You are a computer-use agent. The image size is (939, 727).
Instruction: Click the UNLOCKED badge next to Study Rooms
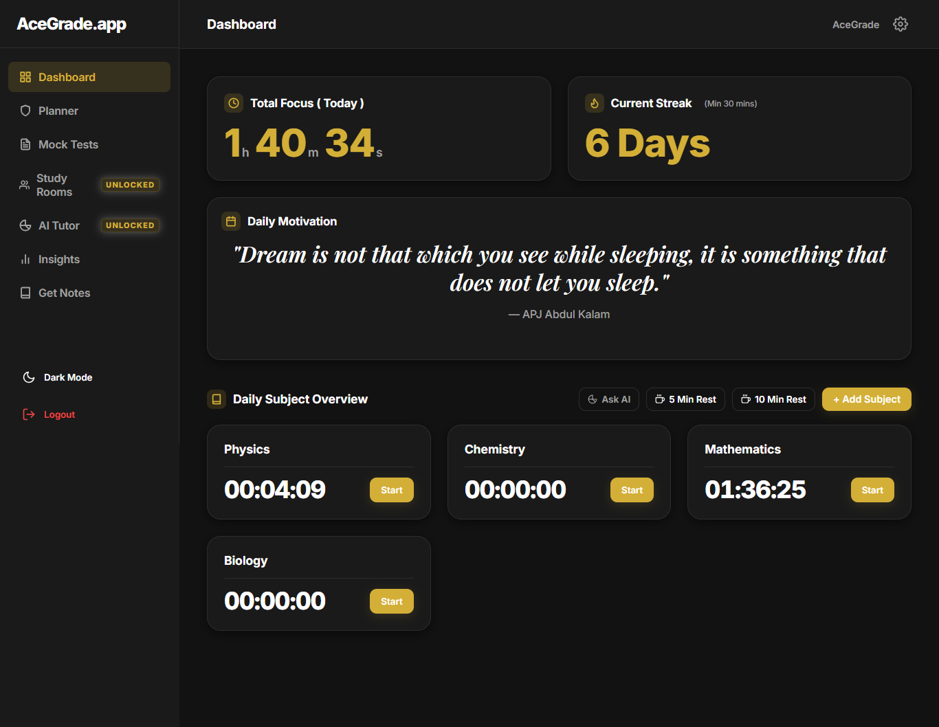coord(130,185)
